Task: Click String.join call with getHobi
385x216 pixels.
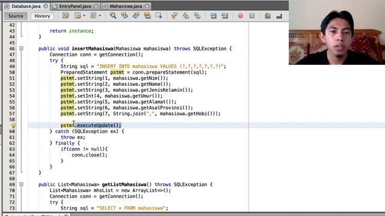Action: [165, 113]
